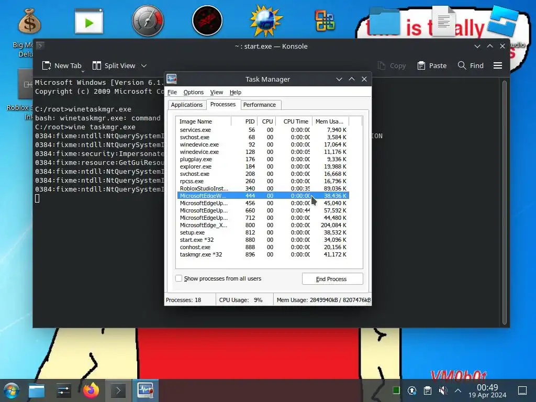
Task: Switch to the Applications tab
Action: [187, 105]
